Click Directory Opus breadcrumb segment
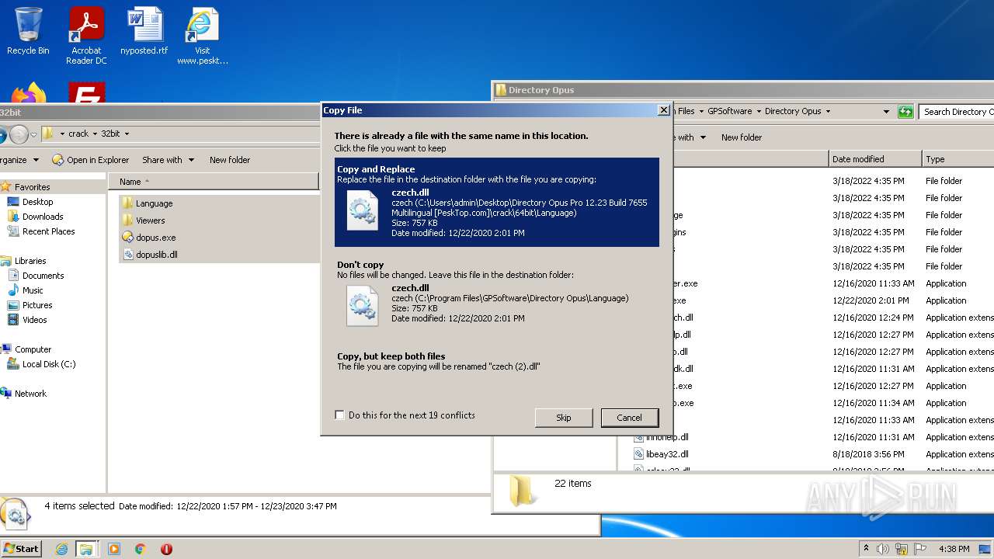This screenshot has width=994, height=559. [793, 111]
